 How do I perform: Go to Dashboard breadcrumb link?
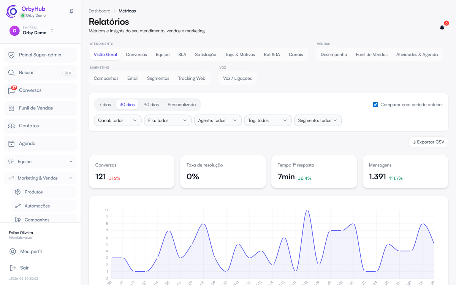[x=100, y=11]
